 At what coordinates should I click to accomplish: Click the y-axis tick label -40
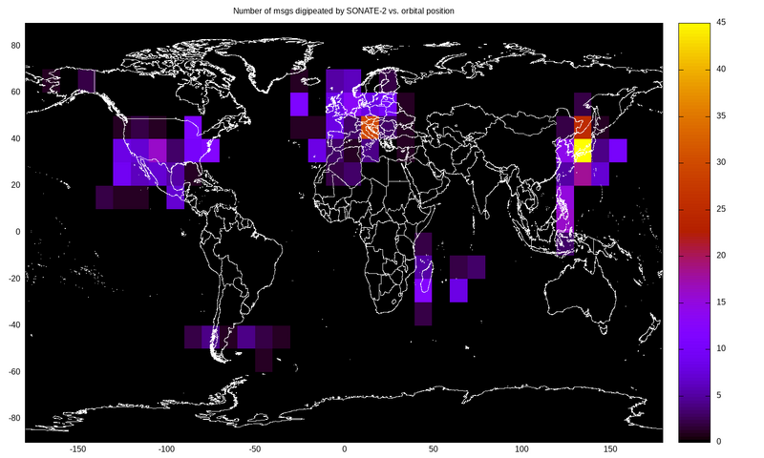click(x=14, y=324)
